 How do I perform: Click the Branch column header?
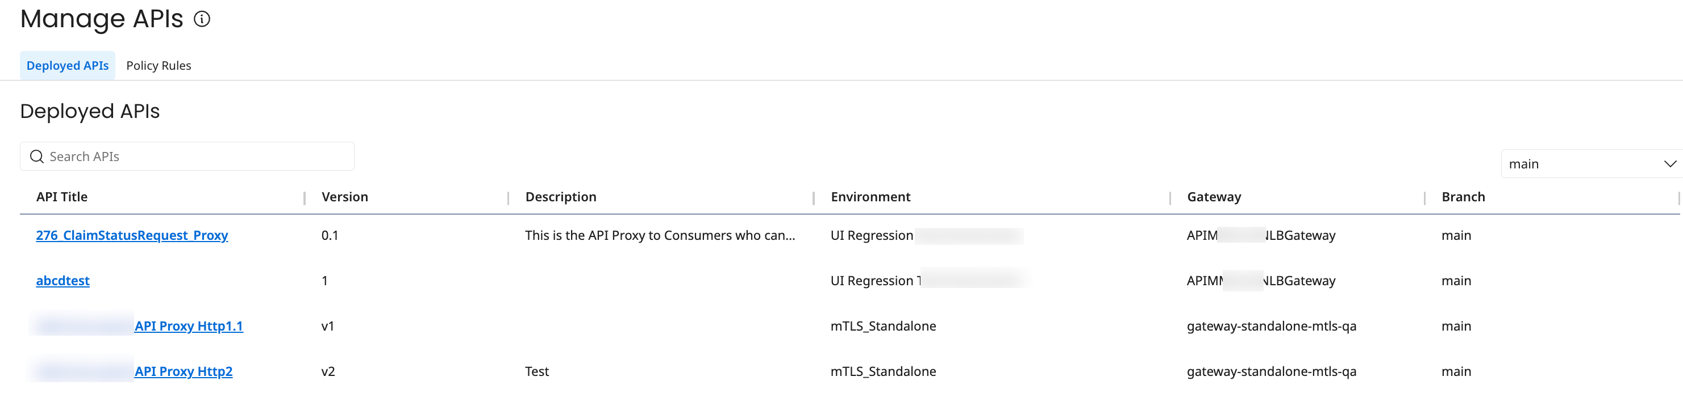tap(1463, 196)
